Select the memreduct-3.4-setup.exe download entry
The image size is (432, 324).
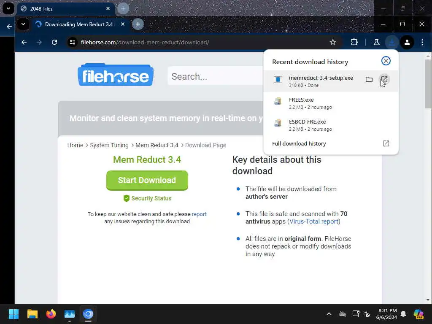coord(331,81)
